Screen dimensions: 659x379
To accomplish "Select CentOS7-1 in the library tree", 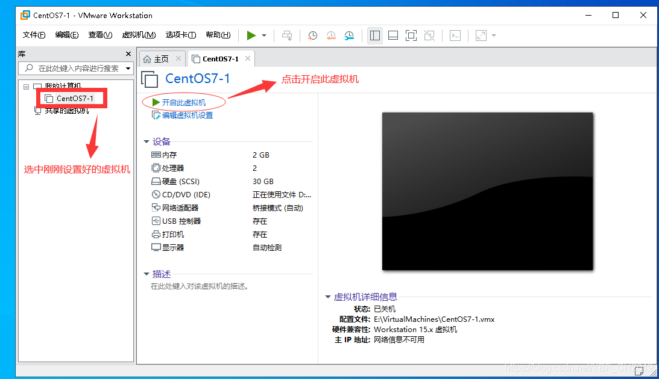I will coord(70,99).
